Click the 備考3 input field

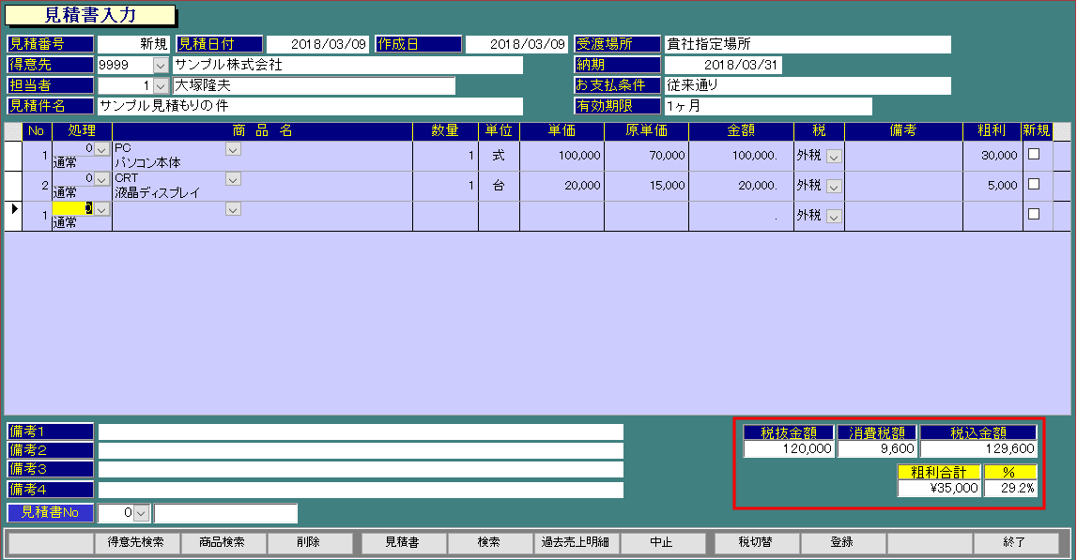(361, 470)
